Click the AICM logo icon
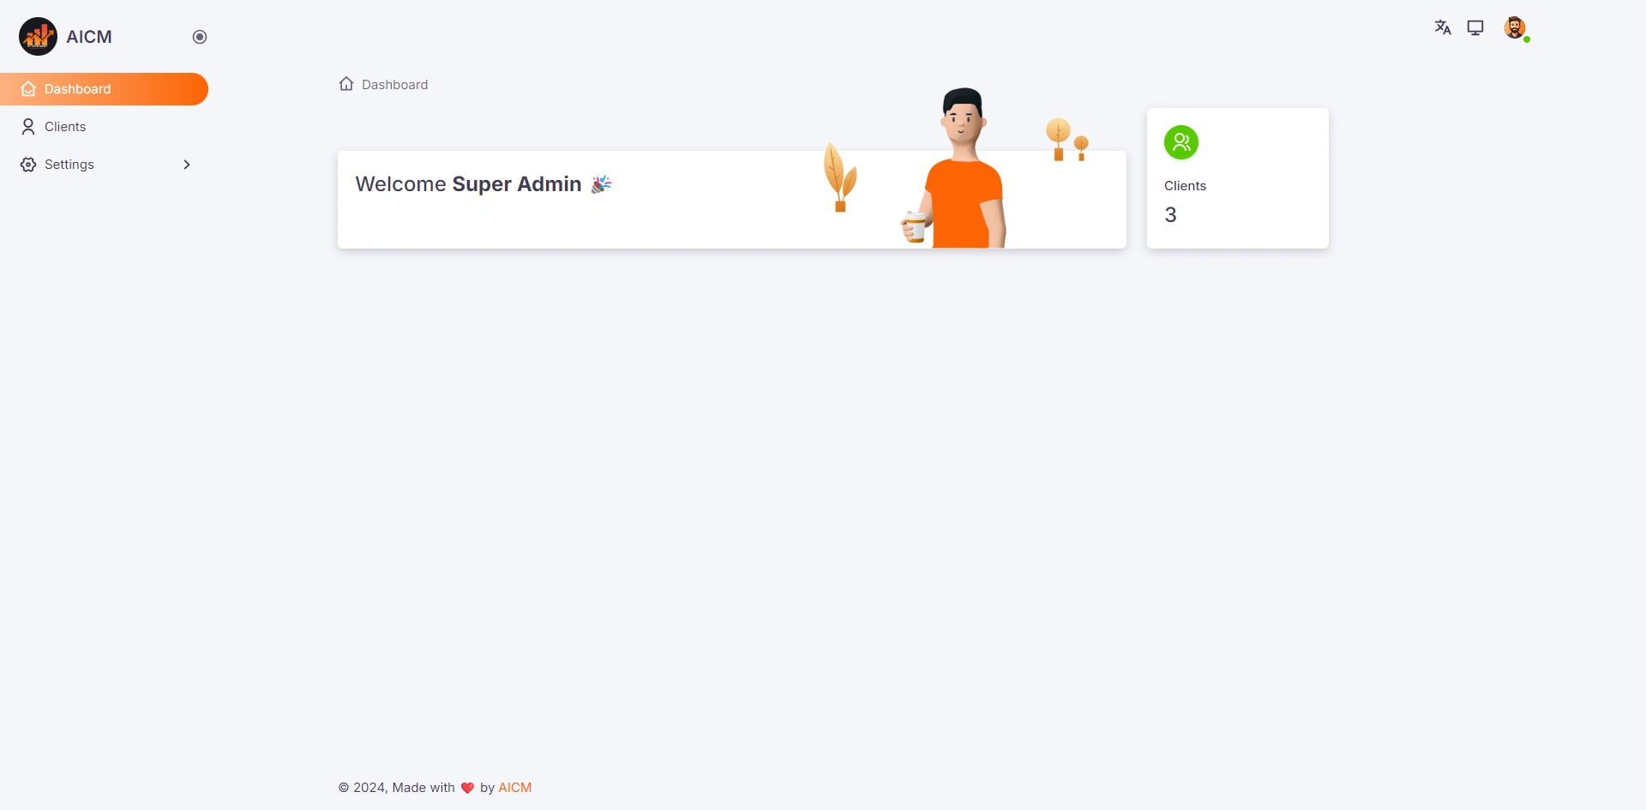1646x810 pixels. [38, 37]
